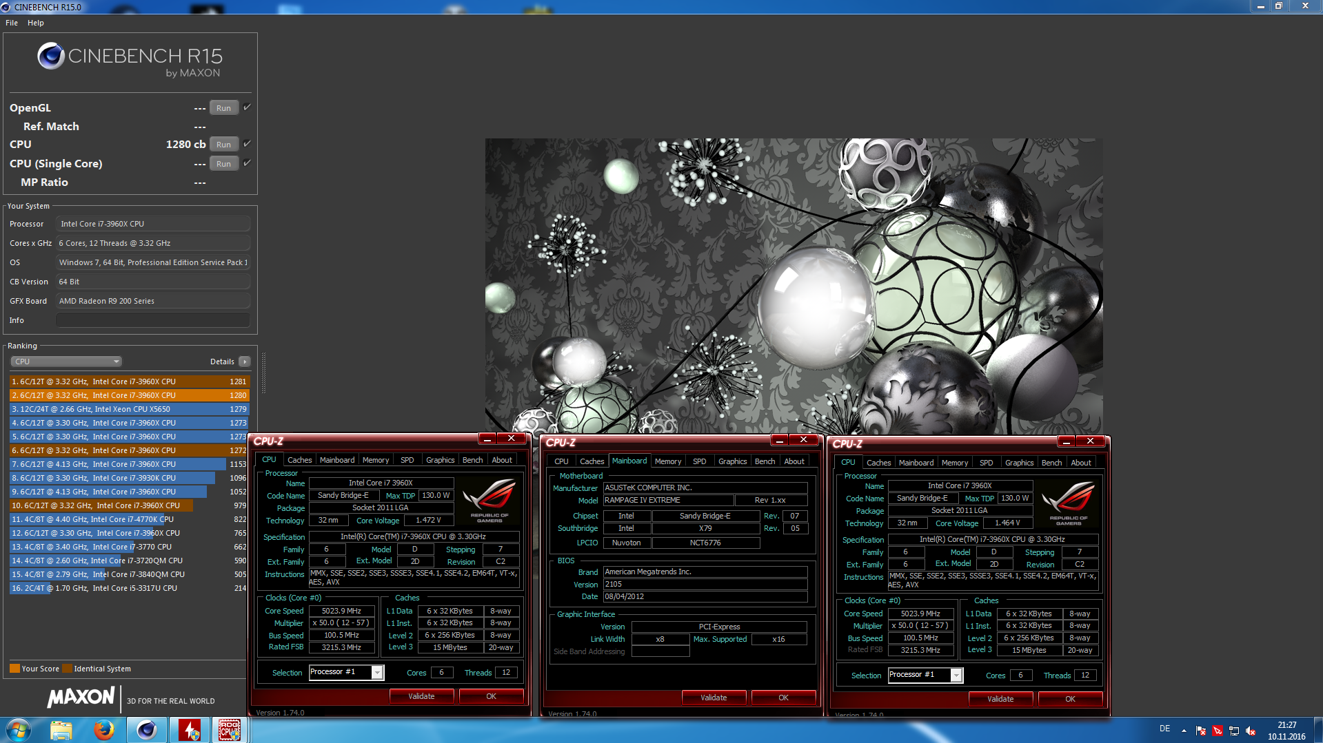This screenshot has width=1323, height=743.
Task: Click the orange Your Score legend swatch
Action: tap(14, 669)
